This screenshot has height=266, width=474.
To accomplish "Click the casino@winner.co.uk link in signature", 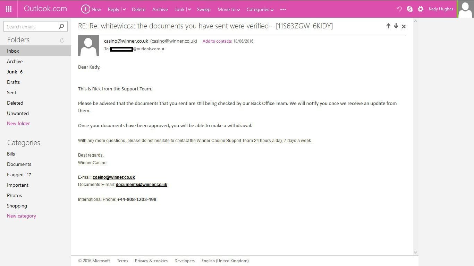I will [x=114, y=177].
